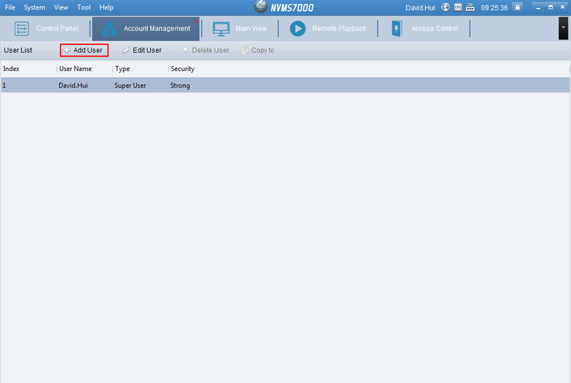This screenshot has width=571, height=383.
Task: Click the 09:25:36 clock display
Action: [494, 8]
